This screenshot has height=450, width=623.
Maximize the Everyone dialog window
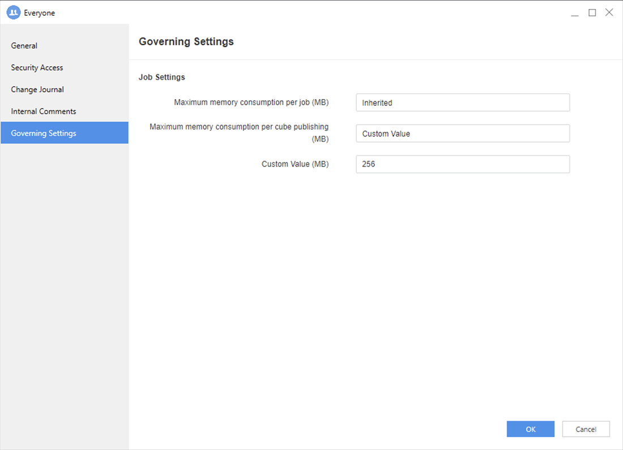pyautogui.click(x=592, y=12)
